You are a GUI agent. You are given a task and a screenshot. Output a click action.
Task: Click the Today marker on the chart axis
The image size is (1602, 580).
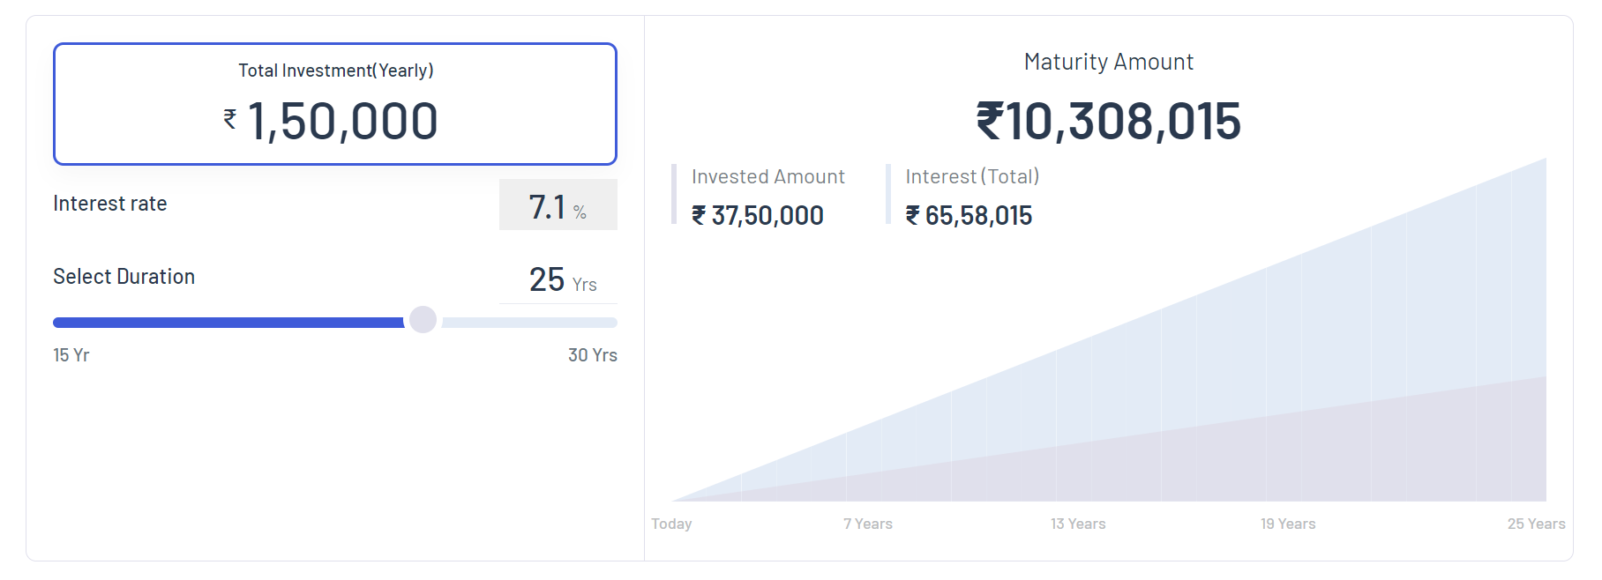671,524
